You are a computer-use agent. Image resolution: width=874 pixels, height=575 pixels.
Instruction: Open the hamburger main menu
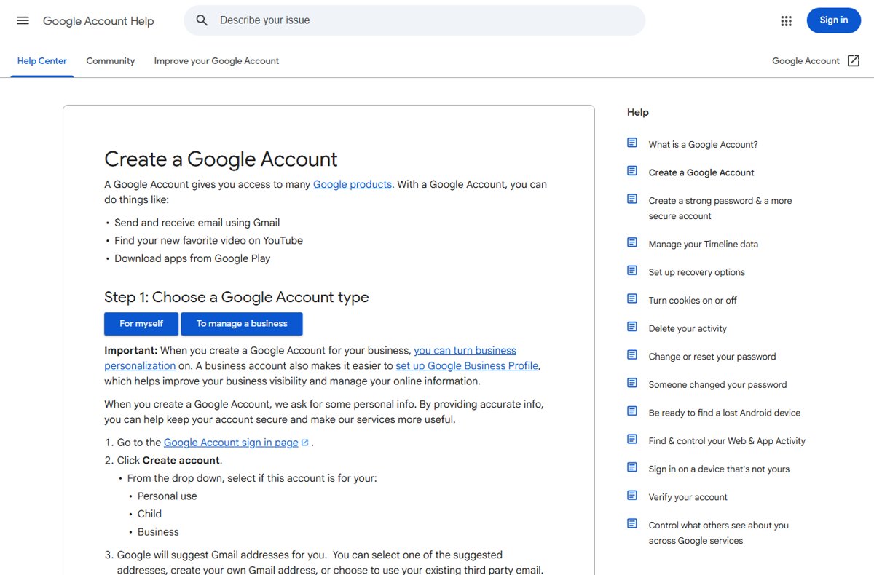coord(23,20)
